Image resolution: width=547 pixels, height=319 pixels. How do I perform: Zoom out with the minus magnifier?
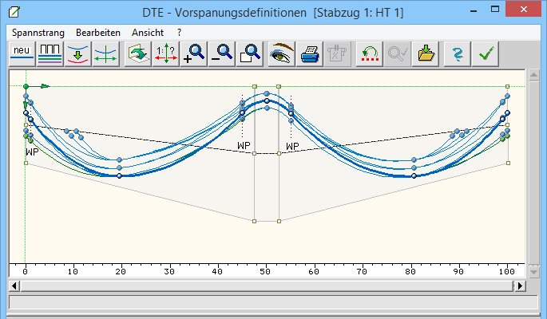click(222, 53)
